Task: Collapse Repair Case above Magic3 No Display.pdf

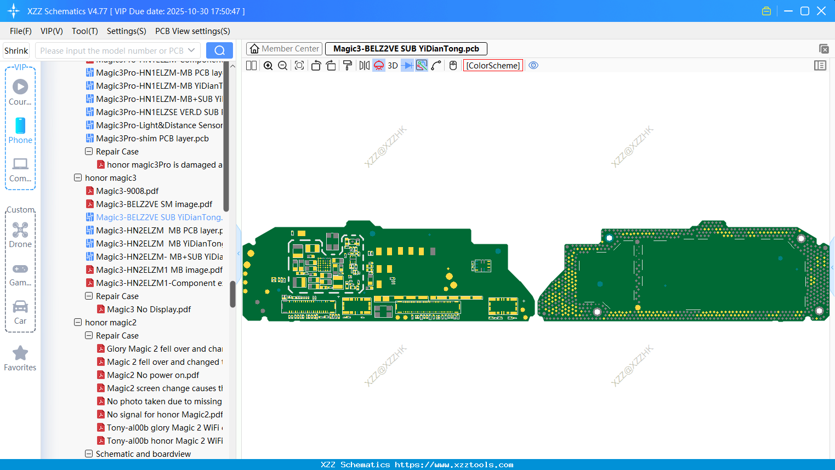Action: [x=89, y=296]
